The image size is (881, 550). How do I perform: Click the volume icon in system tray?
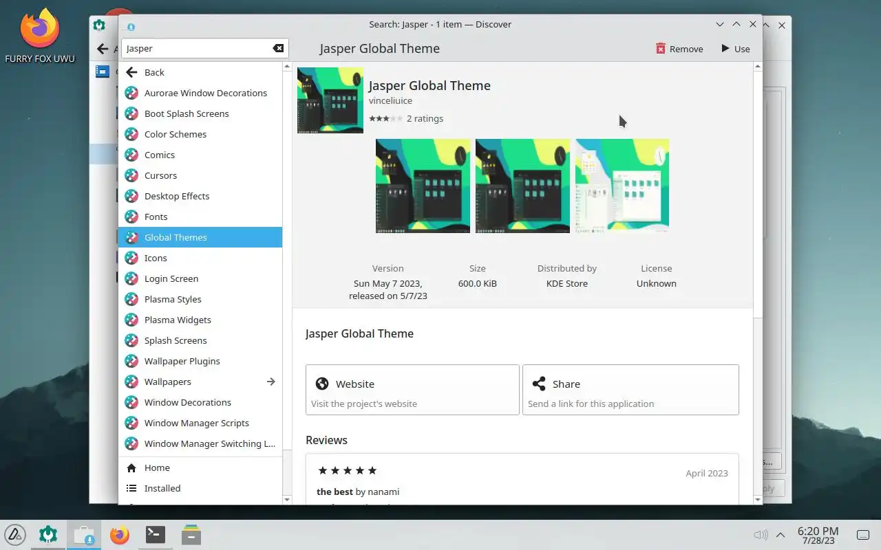coord(761,535)
